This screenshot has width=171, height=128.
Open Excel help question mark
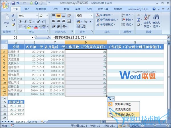click(x=154, y=9)
